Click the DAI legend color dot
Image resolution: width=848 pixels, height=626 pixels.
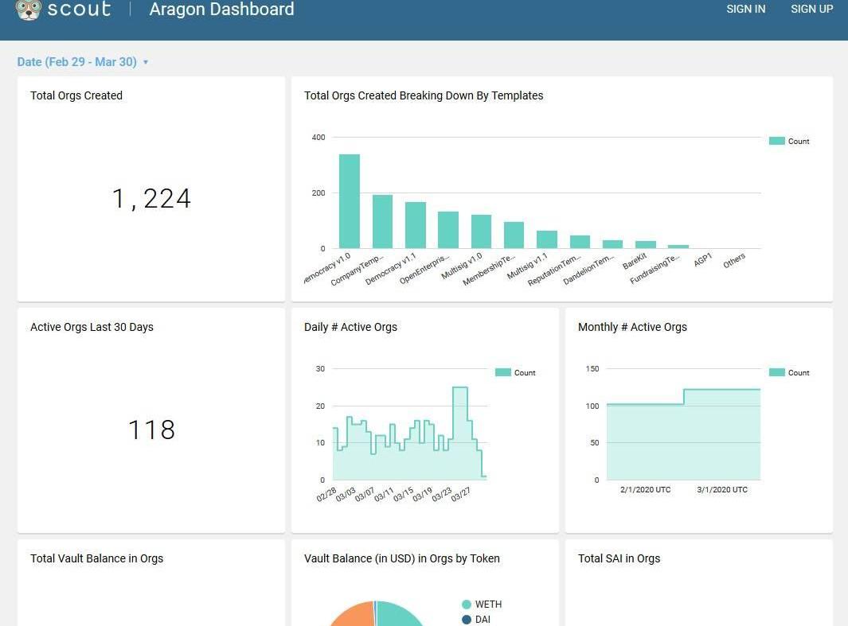467,620
